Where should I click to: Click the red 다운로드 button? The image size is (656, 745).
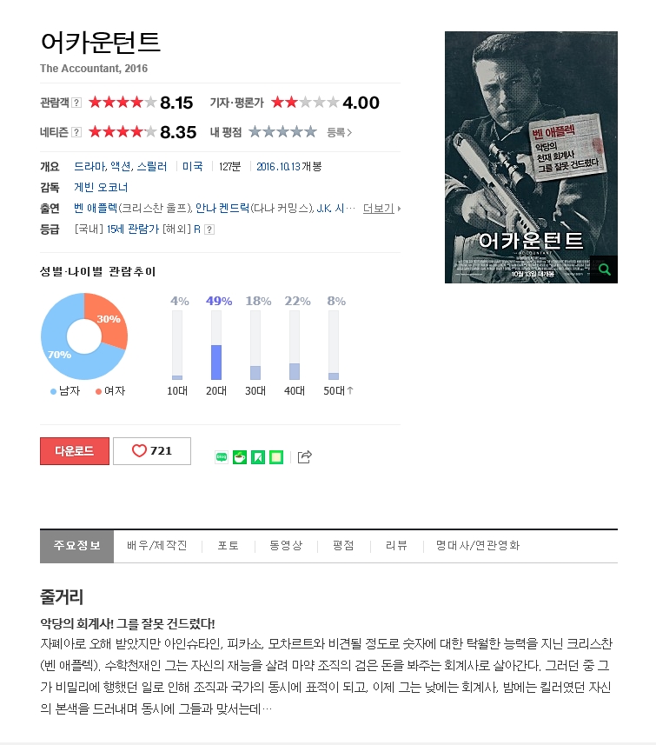pyautogui.click(x=75, y=451)
